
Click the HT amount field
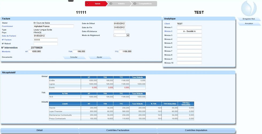click(35, 51)
